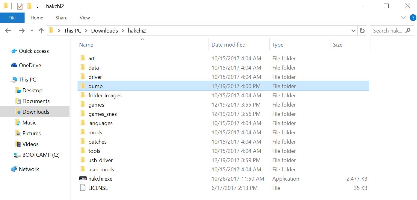Click Downloads in the address bar path
The height and width of the screenshot is (200, 417).
[105, 30]
